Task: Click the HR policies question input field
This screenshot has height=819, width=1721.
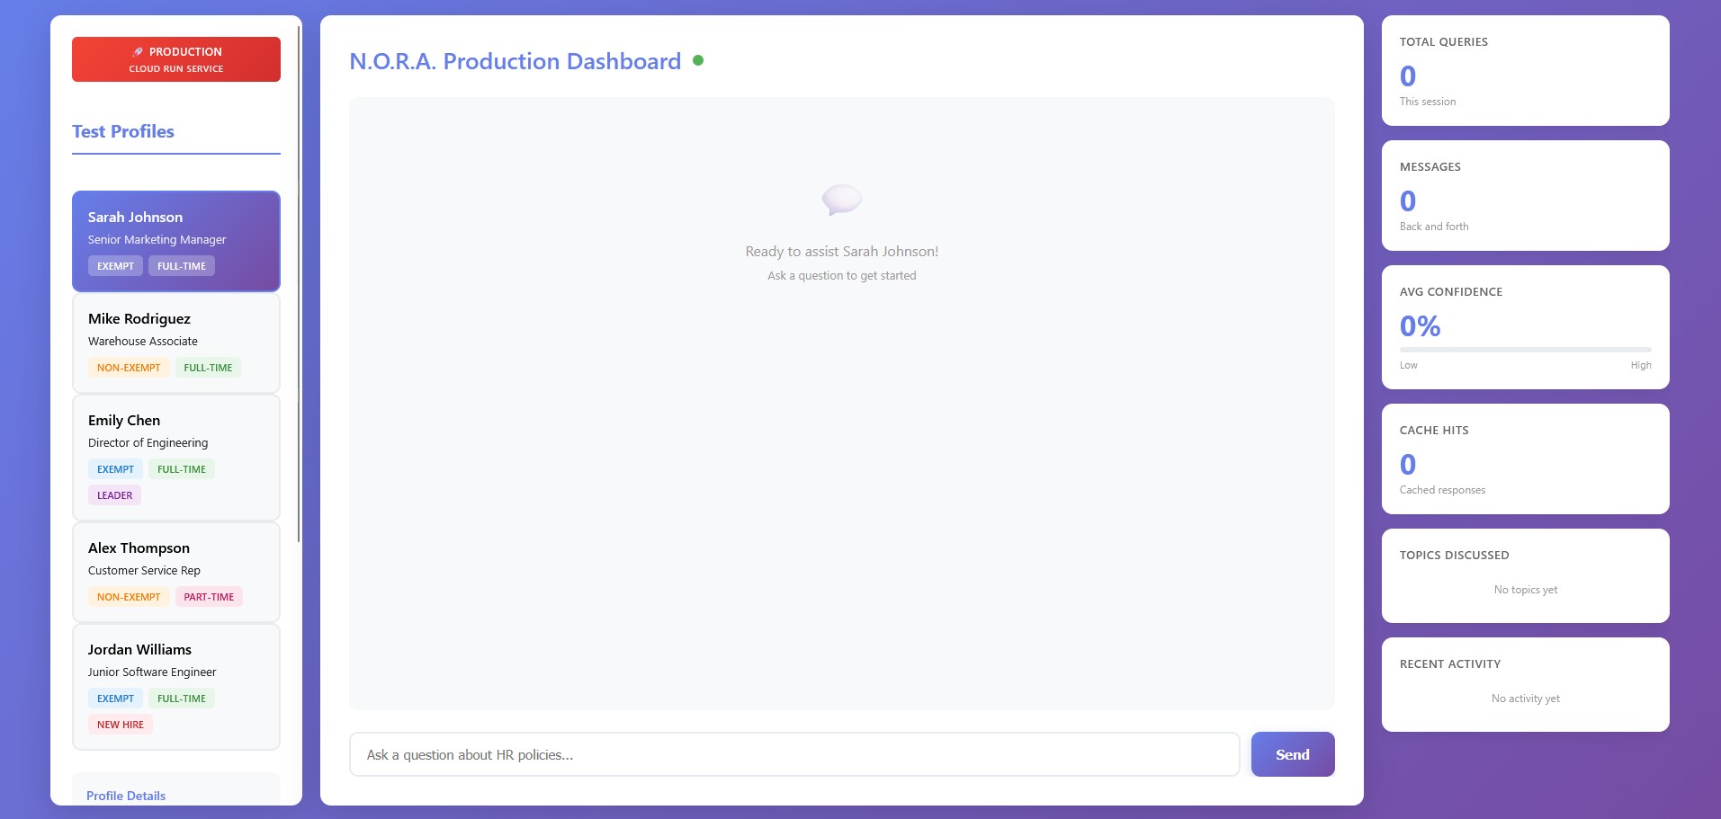Action: point(792,754)
